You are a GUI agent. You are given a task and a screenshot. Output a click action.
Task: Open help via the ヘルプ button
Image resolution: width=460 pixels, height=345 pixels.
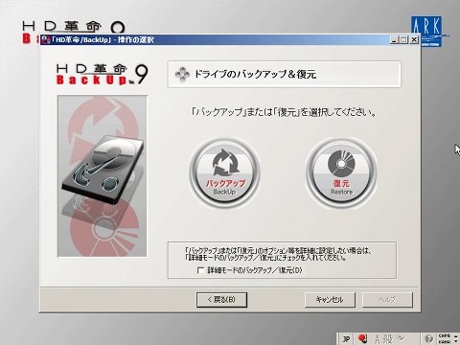tap(387, 300)
